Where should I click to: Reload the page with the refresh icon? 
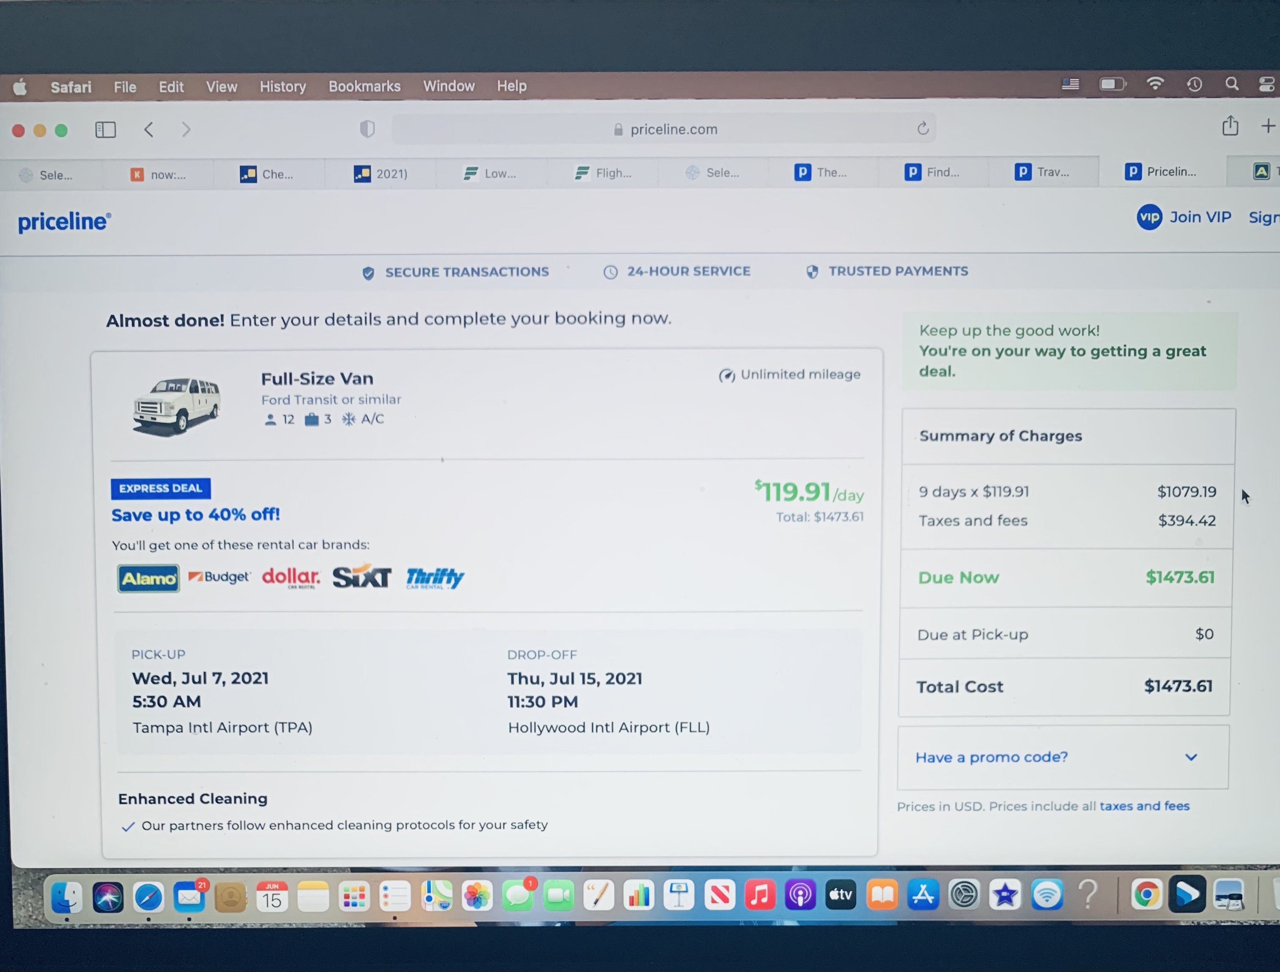[922, 128]
